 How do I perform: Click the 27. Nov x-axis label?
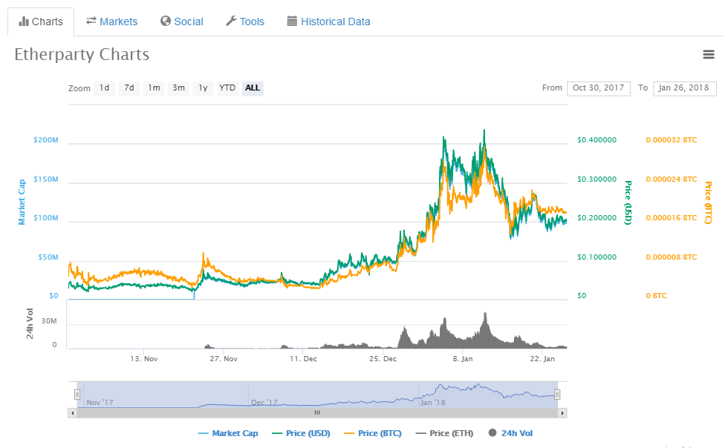click(224, 359)
